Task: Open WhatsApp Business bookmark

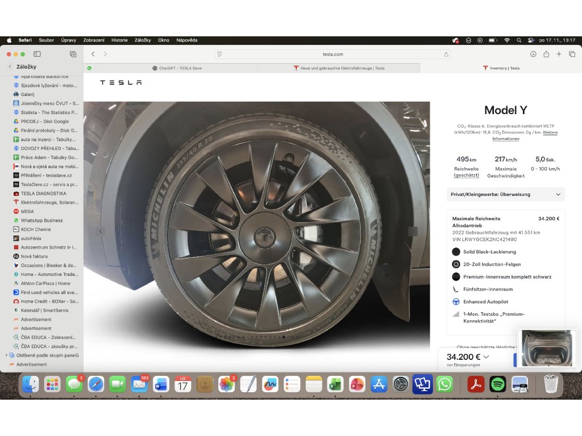Action: [x=41, y=220]
